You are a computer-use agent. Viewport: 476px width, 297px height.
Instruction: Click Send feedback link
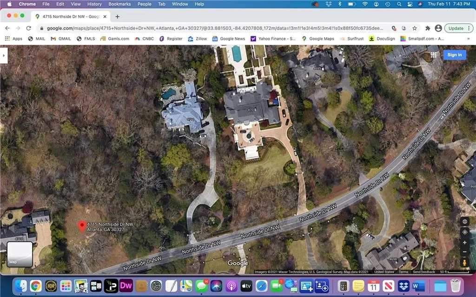point(424,272)
